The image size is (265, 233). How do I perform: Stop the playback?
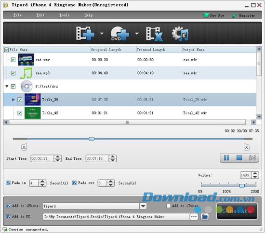[x=239, y=158]
